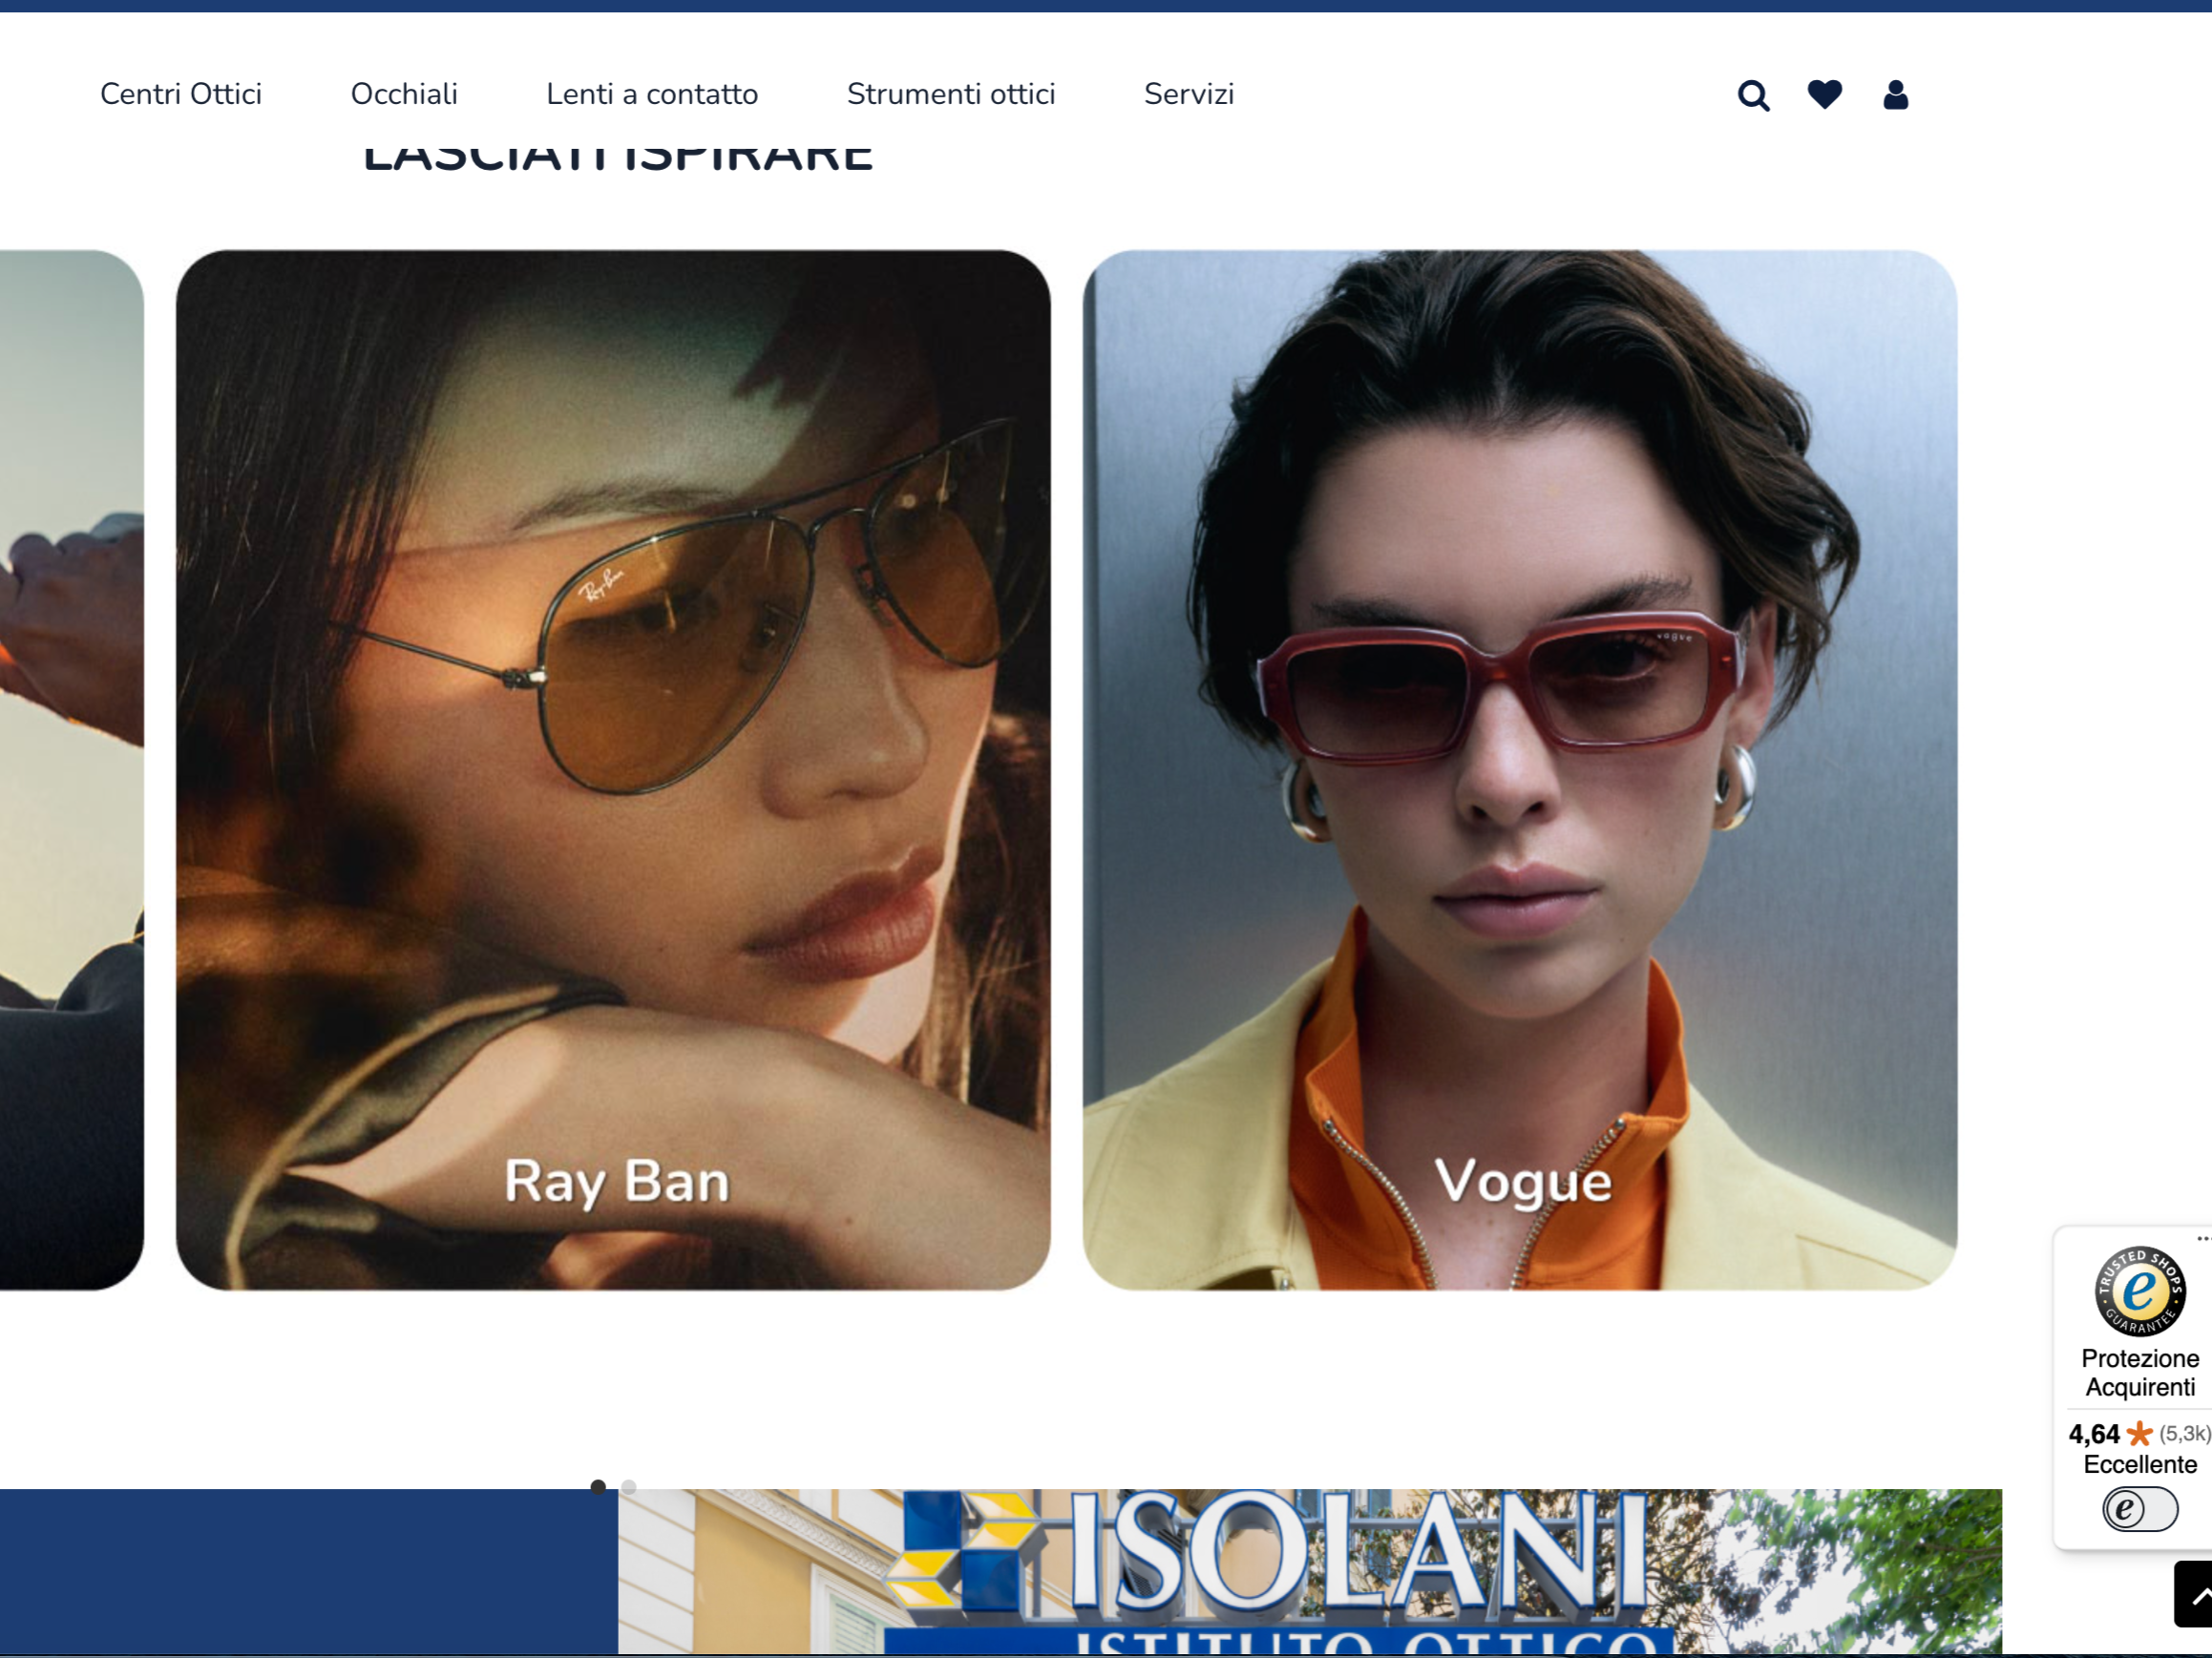
Task: Click the 4,64 star rating
Action: click(2139, 1434)
